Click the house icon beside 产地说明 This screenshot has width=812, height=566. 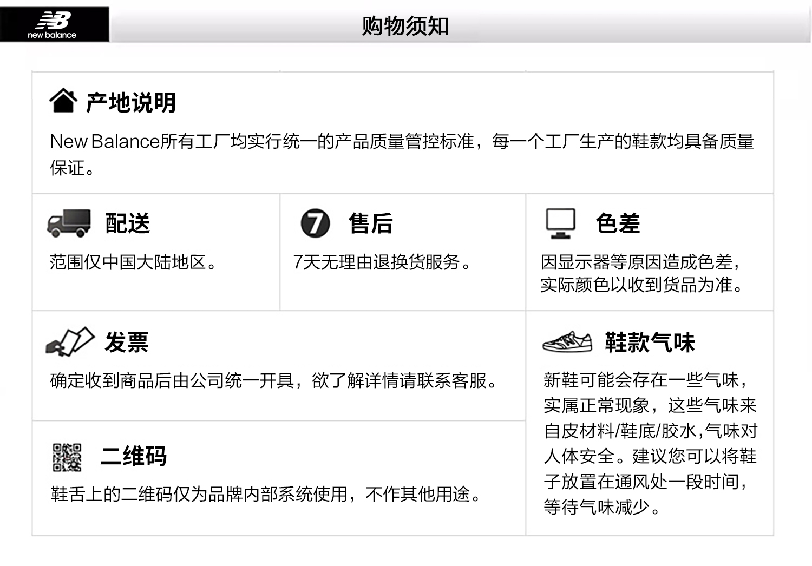click(63, 101)
